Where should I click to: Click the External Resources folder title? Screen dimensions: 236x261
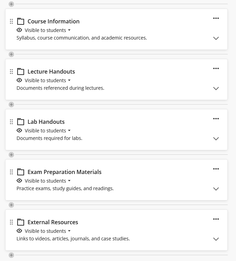(53, 222)
